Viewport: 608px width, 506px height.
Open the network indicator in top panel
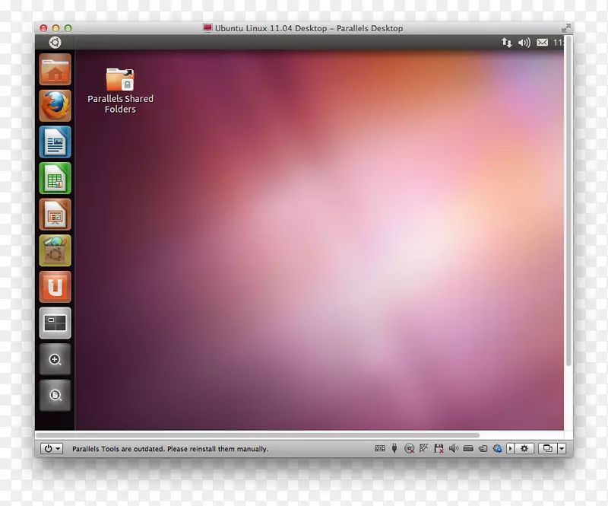[x=506, y=43]
